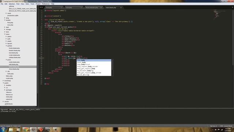Open header.blade.php in the sidebar
The width and height of the screenshot is (234, 132).
pos(14,51)
